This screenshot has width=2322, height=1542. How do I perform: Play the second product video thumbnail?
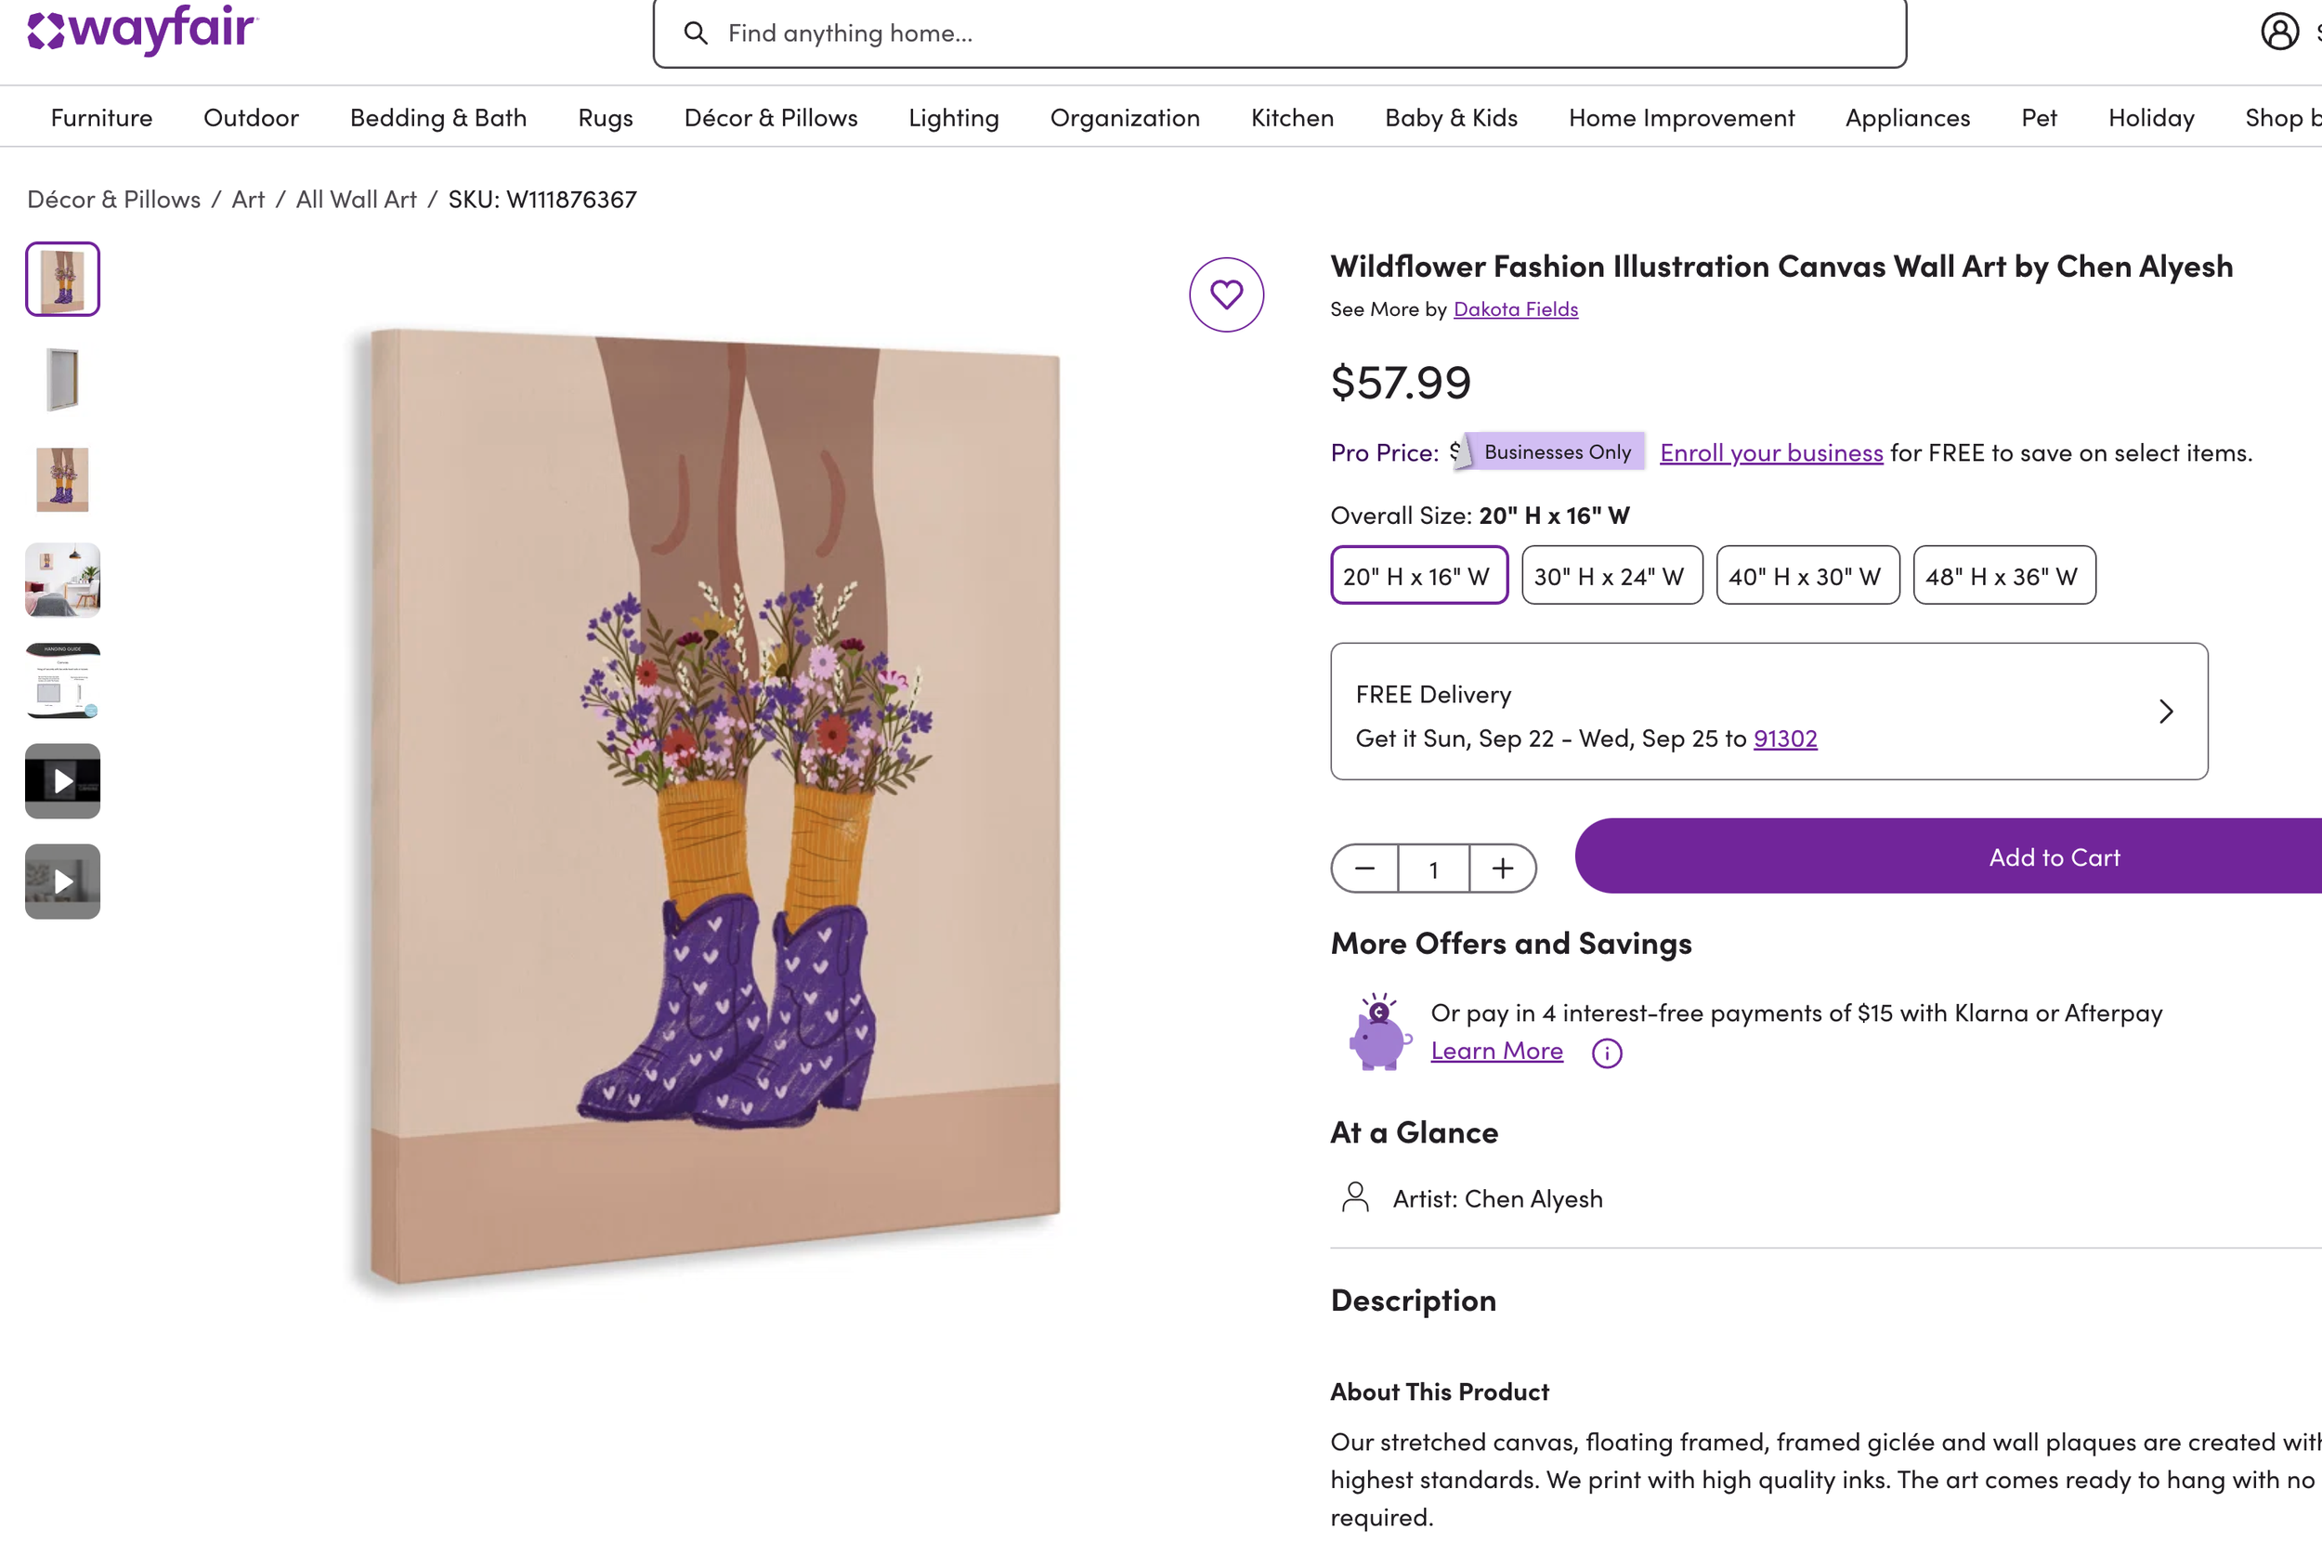[63, 882]
